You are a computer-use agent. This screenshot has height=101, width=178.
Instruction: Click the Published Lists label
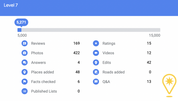click(x=44, y=91)
